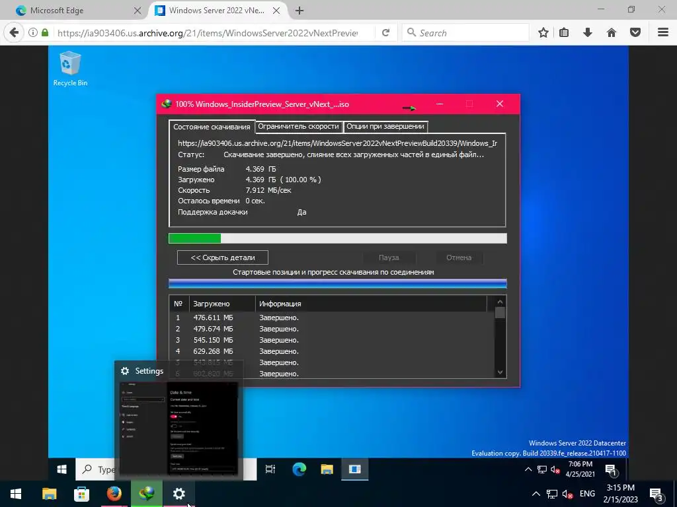677x507 pixels.
Task: Open downloads arrow icon in toolbar
Action: 588,32
